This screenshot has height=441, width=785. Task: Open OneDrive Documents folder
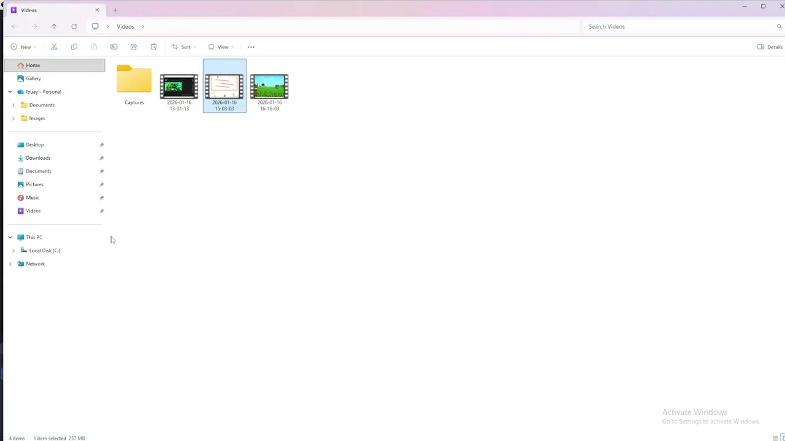[42, 105]
